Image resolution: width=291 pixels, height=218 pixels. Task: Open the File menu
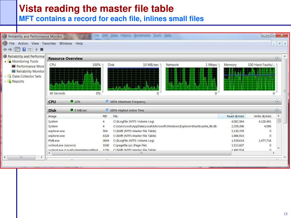click(x=12, y=43)
